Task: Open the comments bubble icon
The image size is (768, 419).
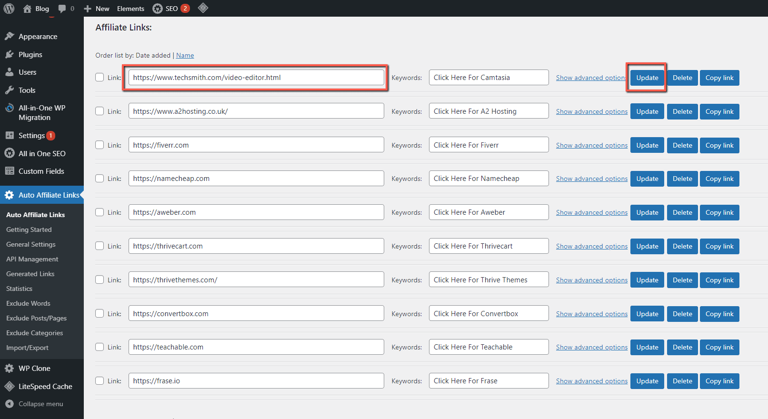Action: [62, 9]
